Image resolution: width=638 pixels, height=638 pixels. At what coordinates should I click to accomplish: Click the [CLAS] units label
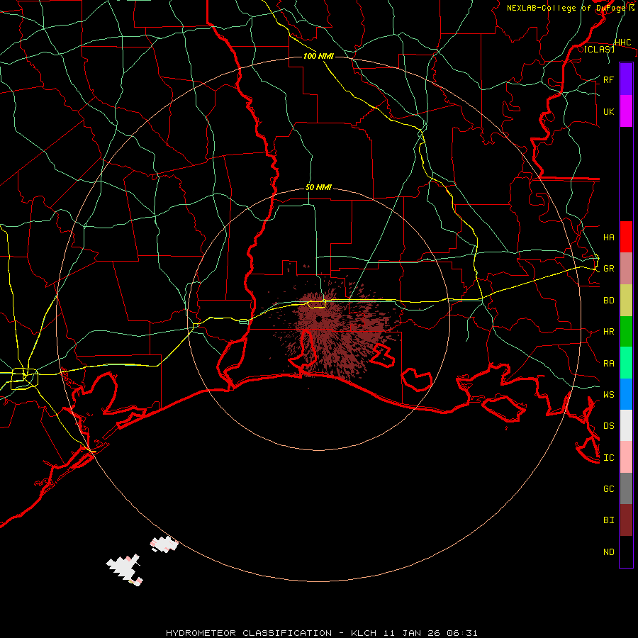click(x=599, y=49)
